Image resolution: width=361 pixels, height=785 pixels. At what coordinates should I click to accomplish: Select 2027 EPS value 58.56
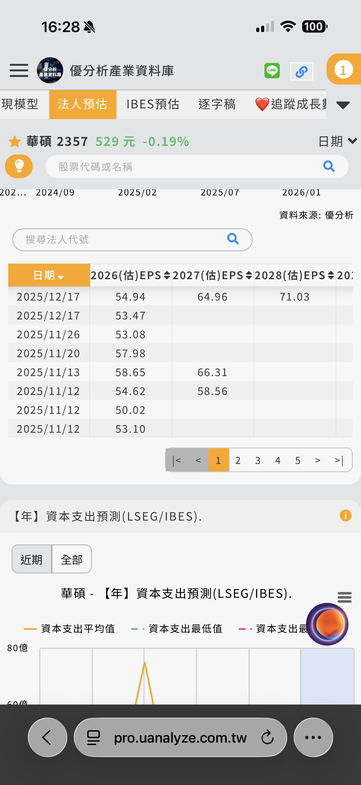(x=212, y=391)
